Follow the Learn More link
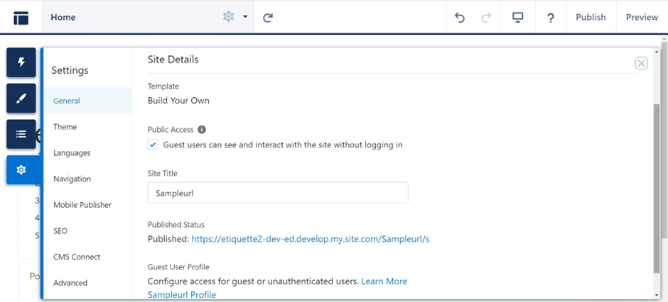Image resolution: width=668 pixels, height=302 pixels. (x=384, y=281)
